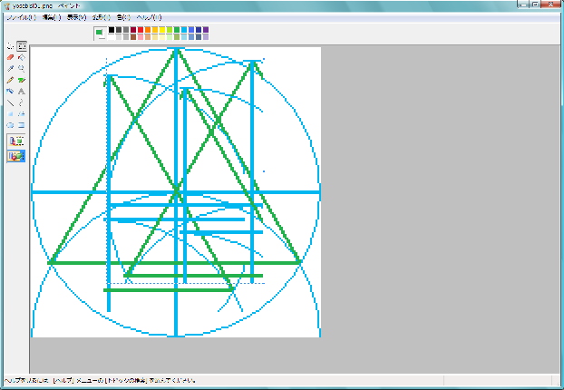Choose the Airbrush tool
This screenshot has width=564, height=390.
click(10, 92)
